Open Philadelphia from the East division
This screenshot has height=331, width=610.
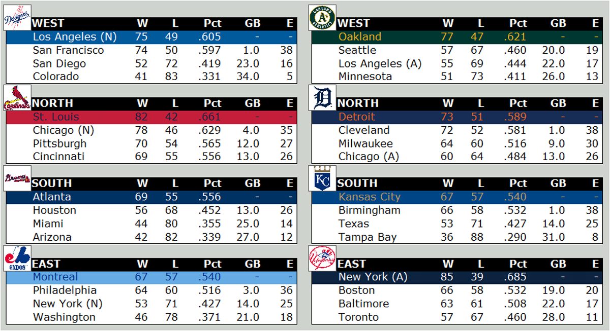click(65, 290)
